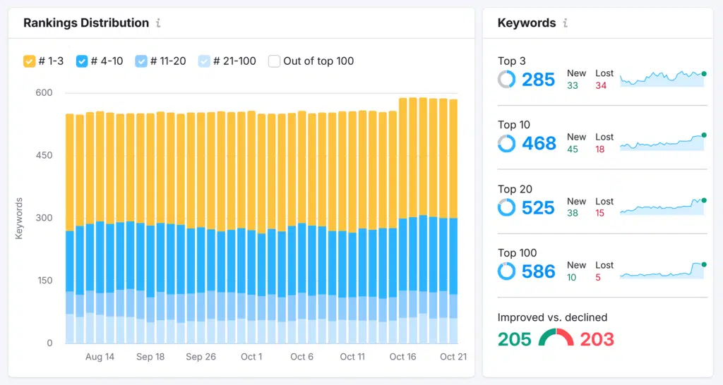The width and height of the screenshot is (723, 385).
Task: Open the Top 3 keywords count 285
Action: coord(538,80)
